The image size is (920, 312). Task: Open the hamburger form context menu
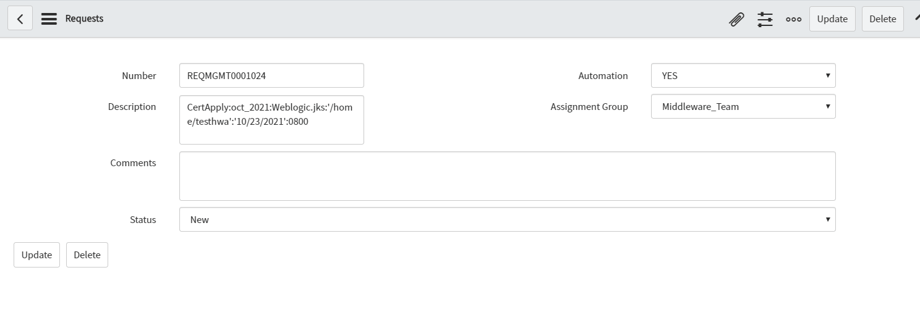[49, 19]
